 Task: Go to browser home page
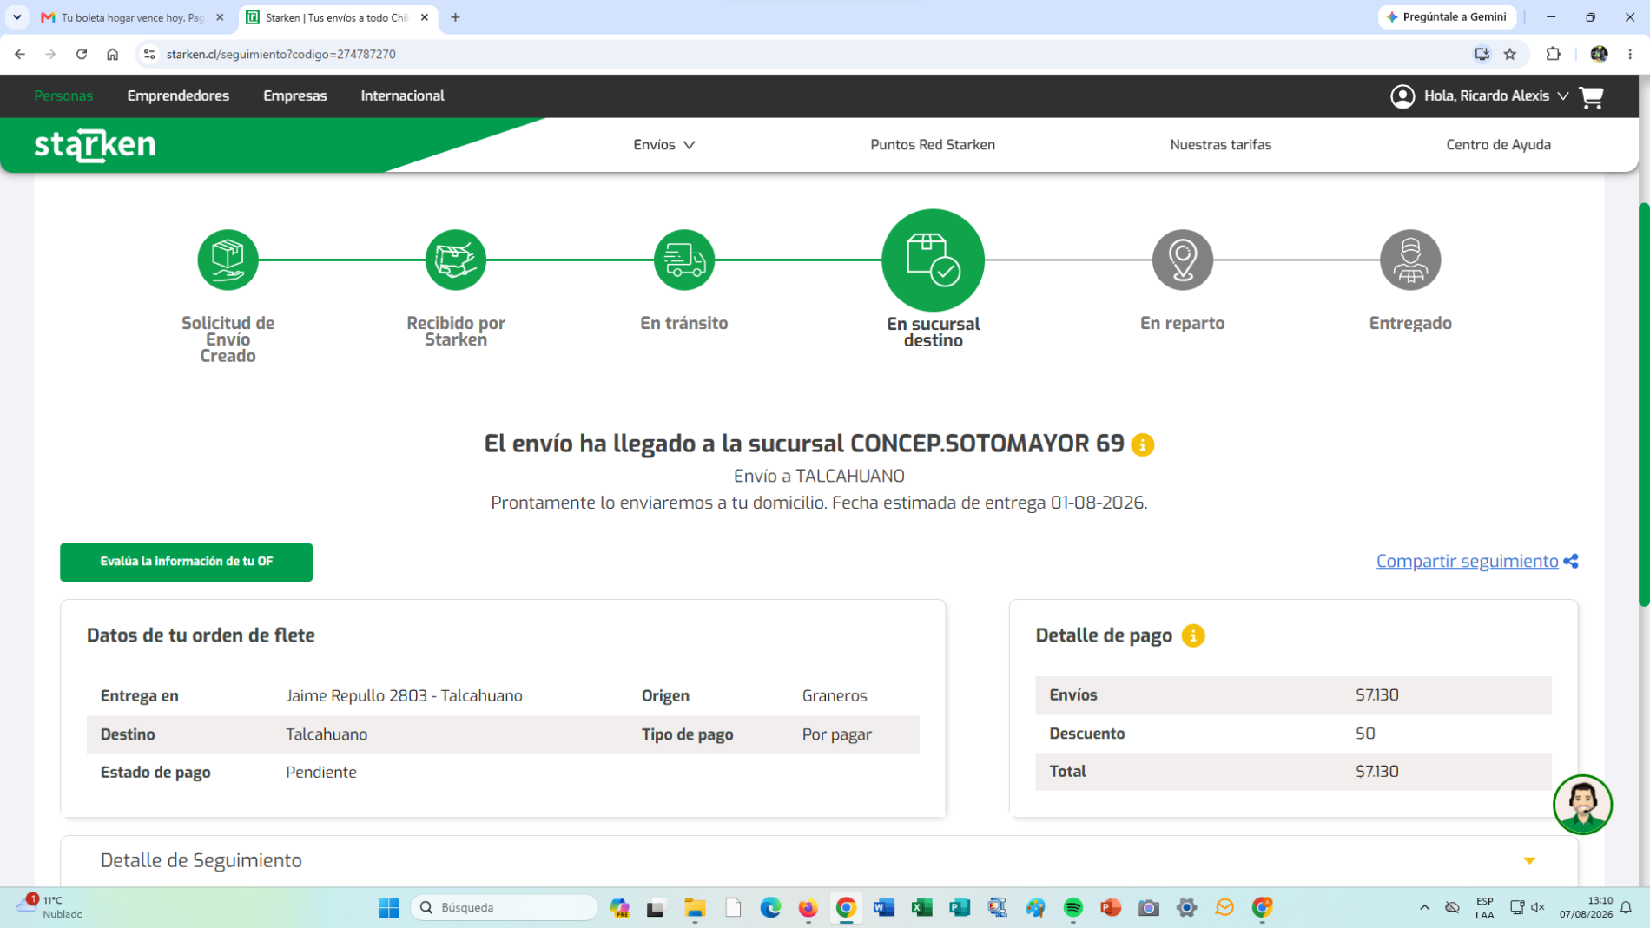[x=113, y=54]
